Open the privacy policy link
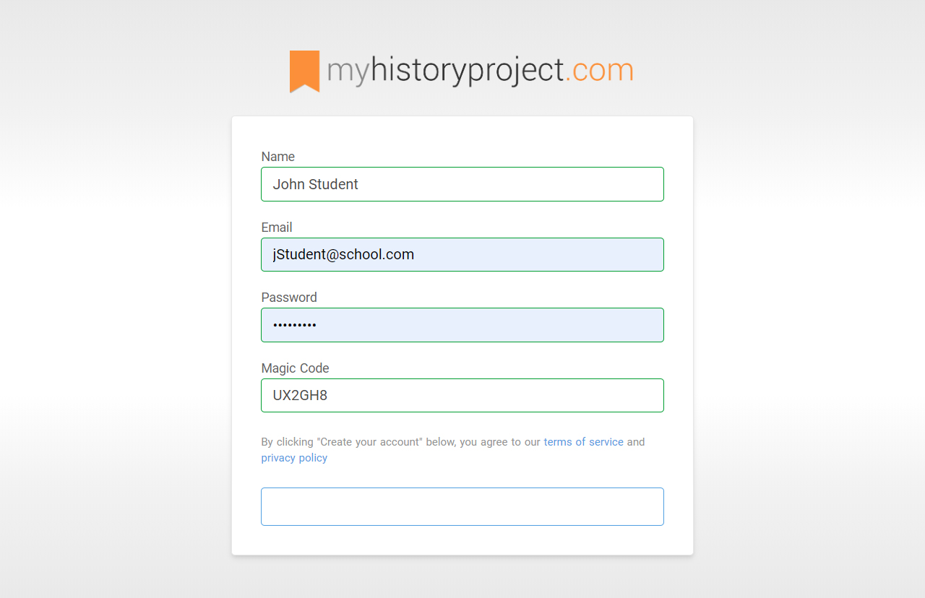This screenshot has width=925, height=598. (294, 458)
